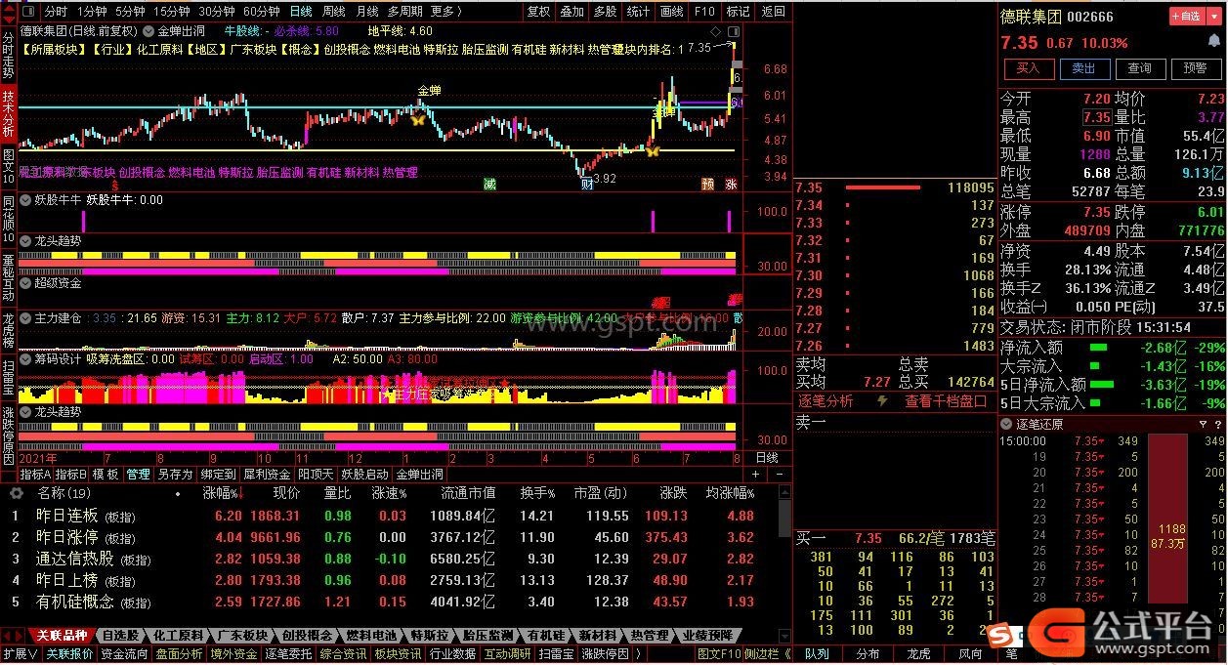The height and width of the screenshot is (665, 1228).
Task: Click the collapse chevrons after 侧边栏
Action: point(787,654)
